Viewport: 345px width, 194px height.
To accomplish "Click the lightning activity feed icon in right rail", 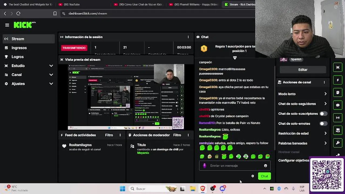I will tap(338, 80).
